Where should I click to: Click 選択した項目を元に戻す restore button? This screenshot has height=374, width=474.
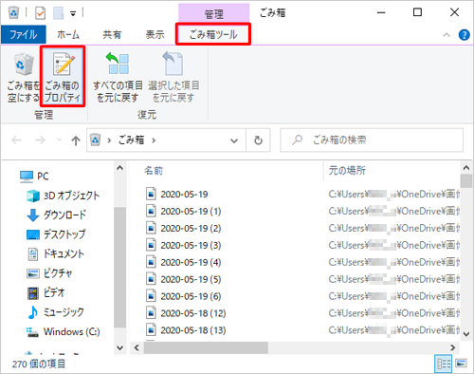tap(173, 78)
